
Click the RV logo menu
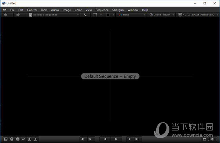pos(5,10)
